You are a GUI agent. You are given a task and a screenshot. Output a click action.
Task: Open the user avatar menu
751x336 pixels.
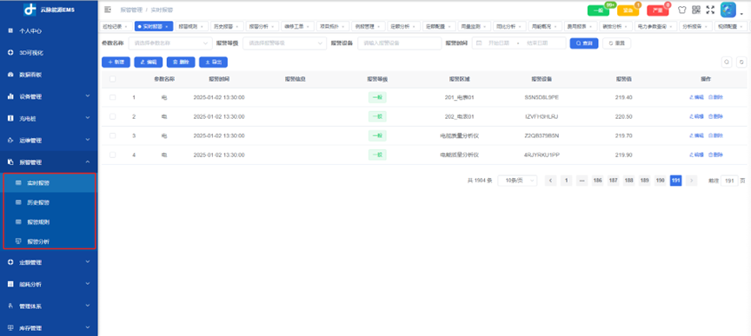point(728,10)
